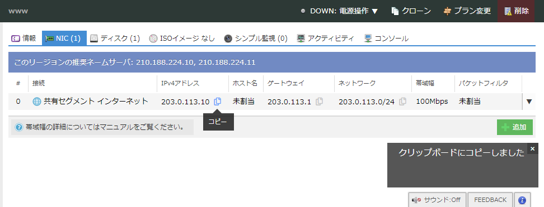Click the blue info icon button
544x207 pixels.
point(522,200)
